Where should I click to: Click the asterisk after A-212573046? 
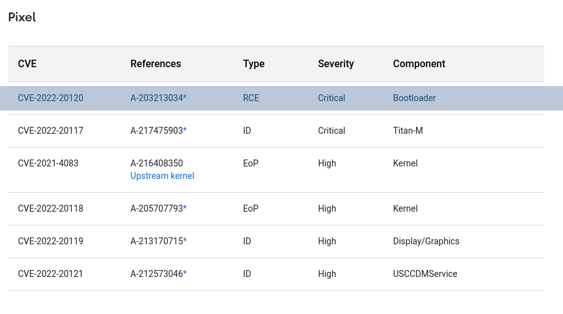(185, 274)
